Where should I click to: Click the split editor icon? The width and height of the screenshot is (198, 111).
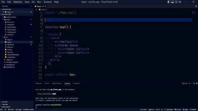coord(196,6)
